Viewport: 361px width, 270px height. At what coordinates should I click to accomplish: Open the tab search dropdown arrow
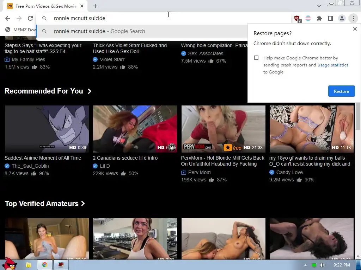(319, 6)
